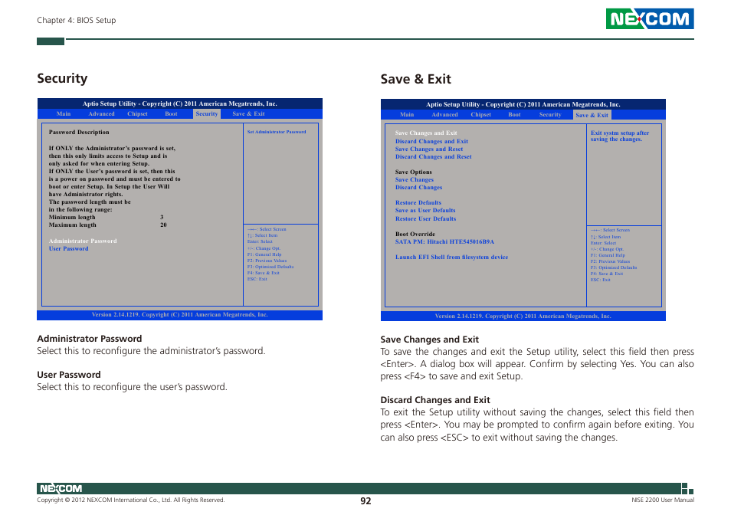The width and height of the screenshot is (731, 515).
Task: Click the Minimum length row in BIOS
Action: [x=107, y=217]
